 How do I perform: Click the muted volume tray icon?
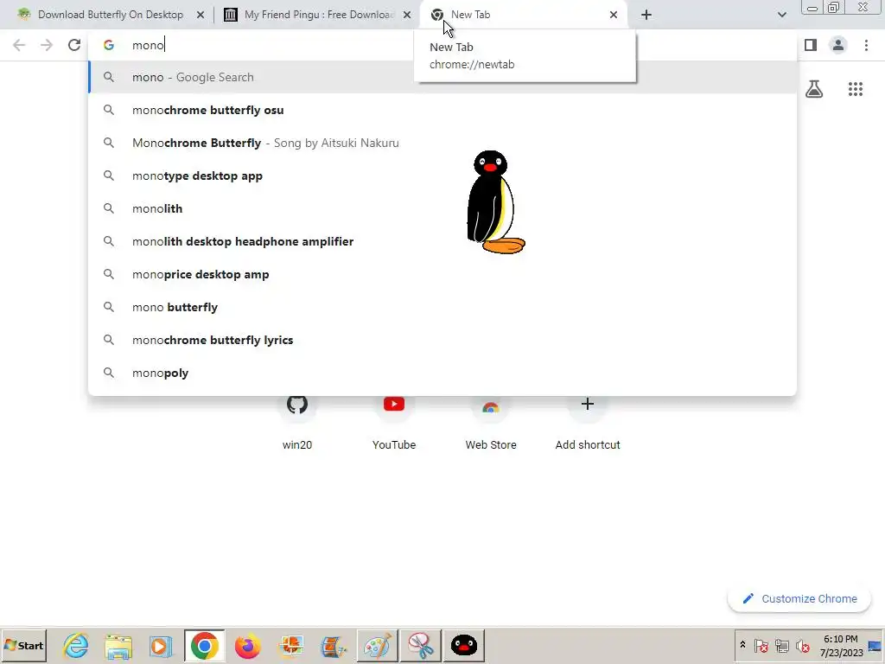tap(802, 645)
